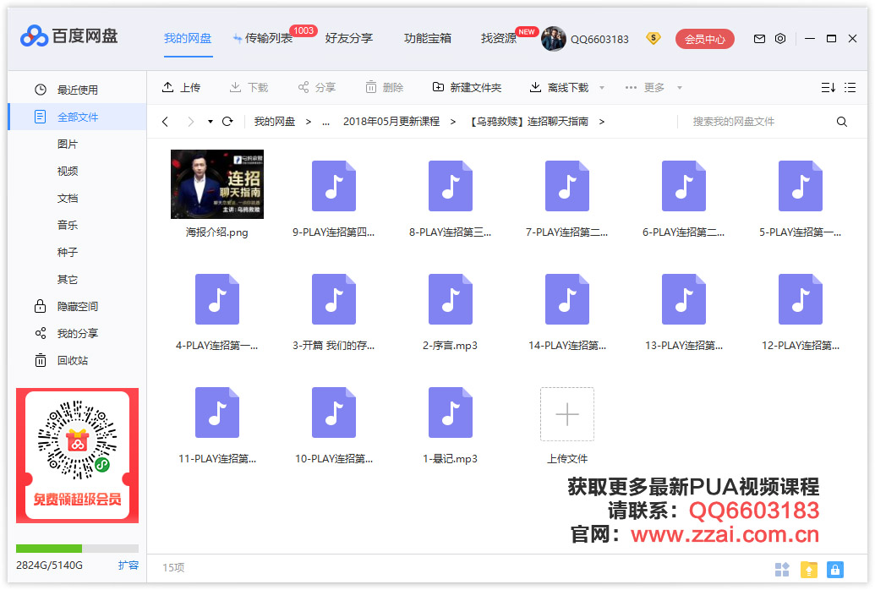Open the sort order icon

point(829,88)
